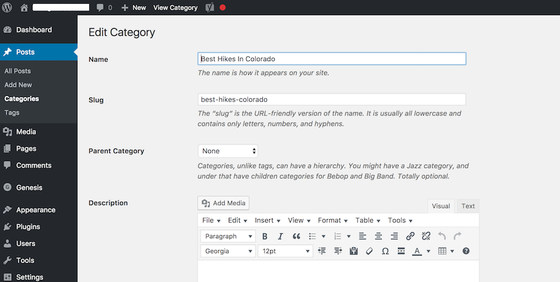560x282 pixels.
Task: Switch to the Visual editor tab
Action: 441,206
